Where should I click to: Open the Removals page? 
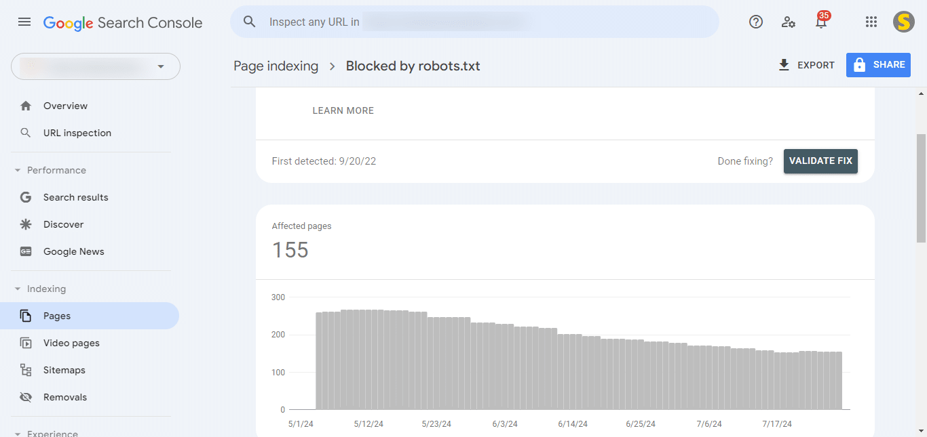point(90,397)
